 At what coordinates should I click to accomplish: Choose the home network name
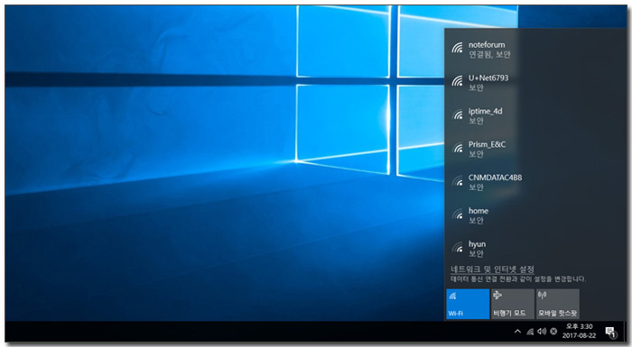[478, 211]
